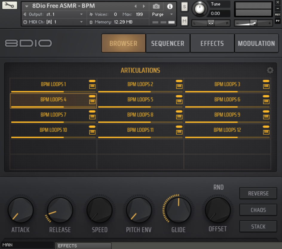
Task: Take a snapshot with the camera icon
Action: (x=156, y=7)
